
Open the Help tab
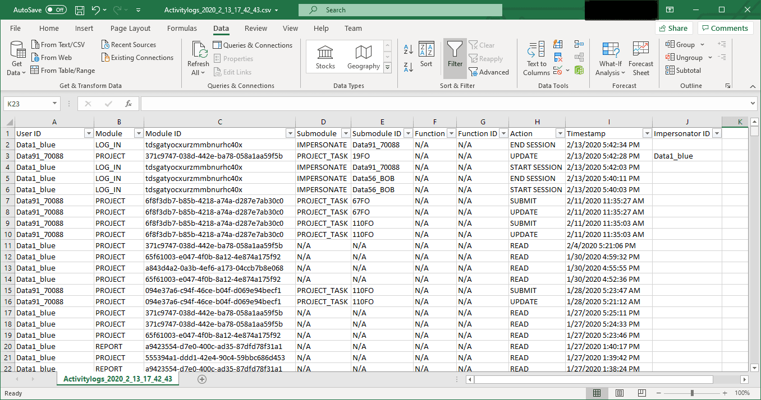point(321,29)
